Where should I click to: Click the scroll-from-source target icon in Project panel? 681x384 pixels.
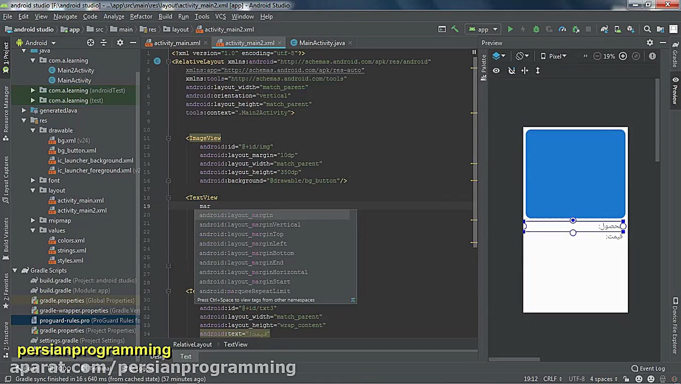[x=90, y=43]
